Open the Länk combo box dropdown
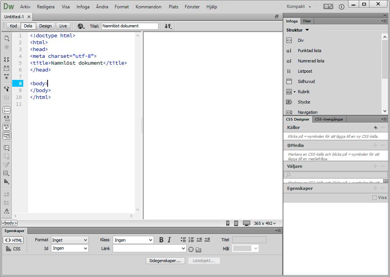The height and width of the screenshot is (277, 390). point(183,248)
